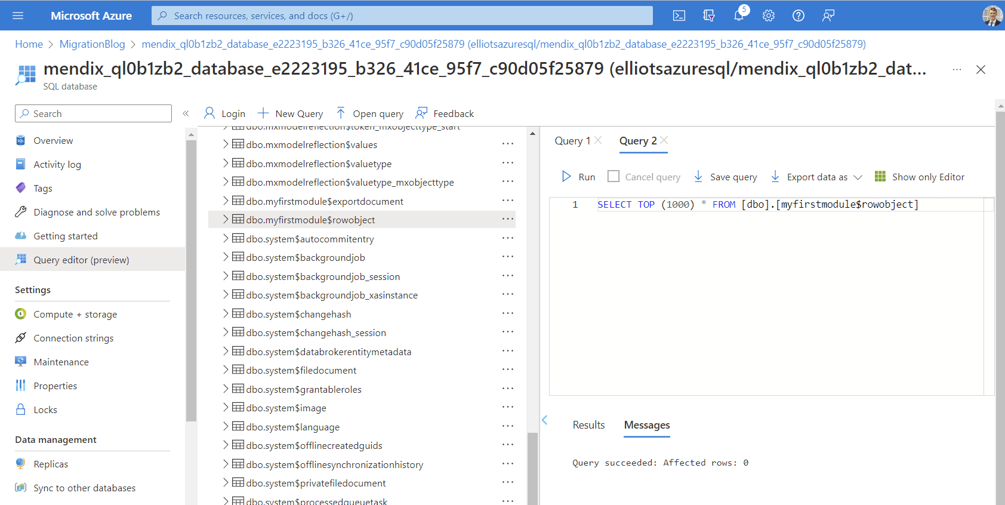The height and width of the screenshot is (505, 1005).
Task: Collapse the object explorer panel arrow
Action: [544, 420]
